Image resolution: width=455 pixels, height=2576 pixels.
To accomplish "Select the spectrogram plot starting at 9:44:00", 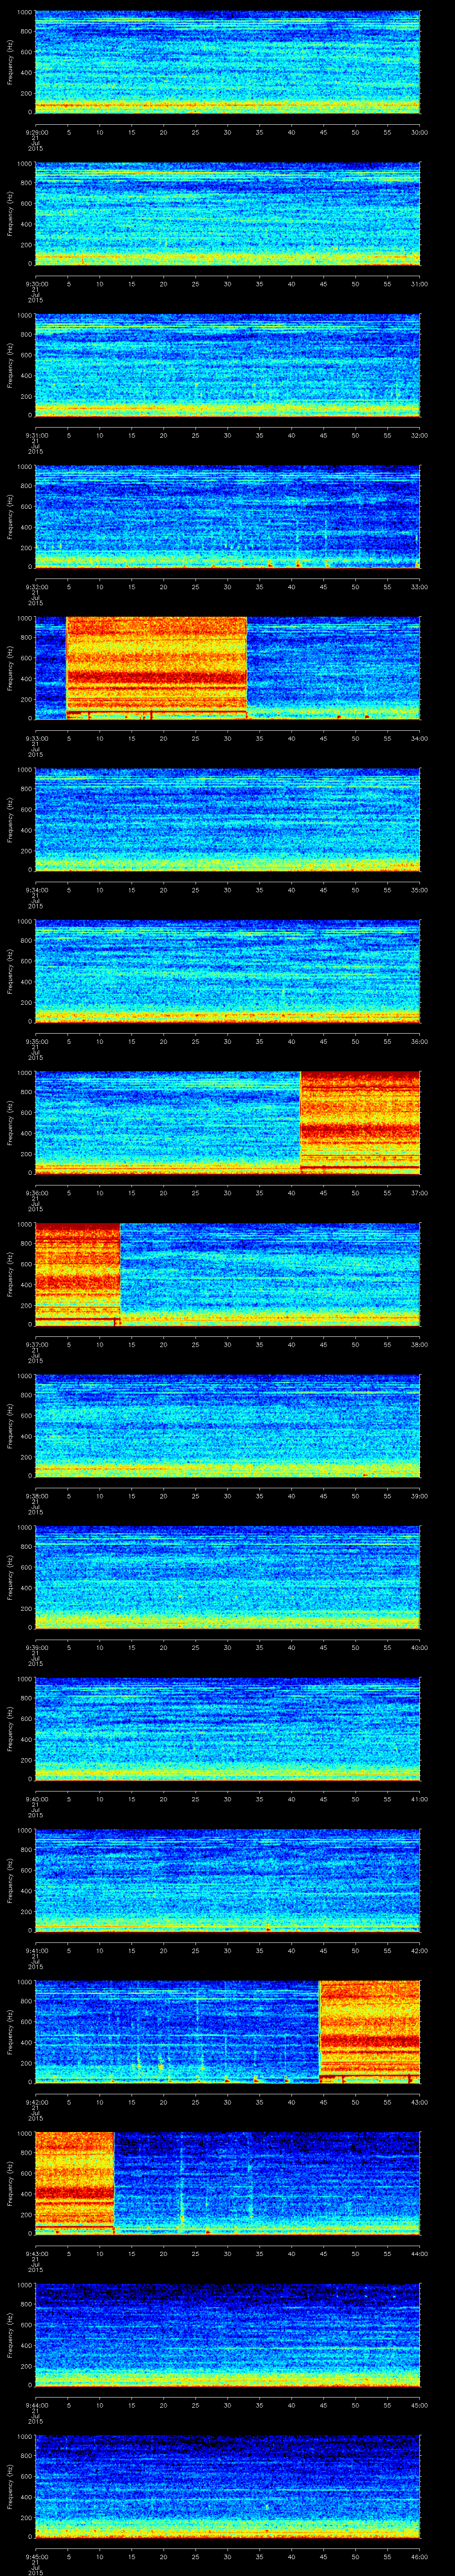I will 227,2335.
